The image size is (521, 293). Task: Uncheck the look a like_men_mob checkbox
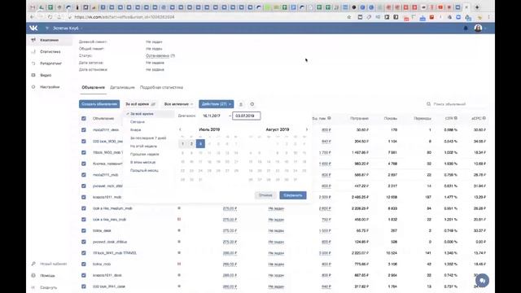click(x=84, y=220)
